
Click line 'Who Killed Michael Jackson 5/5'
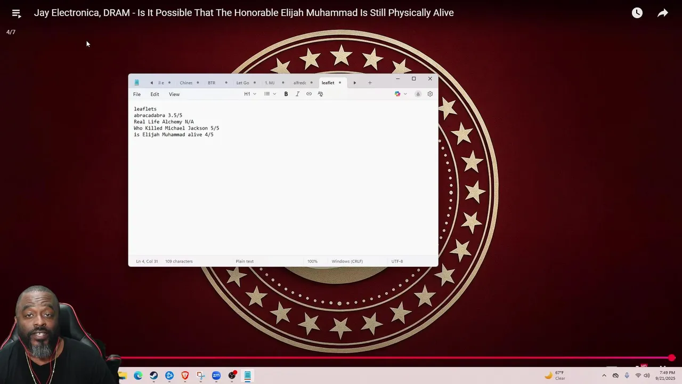click(x=176, y=128)
